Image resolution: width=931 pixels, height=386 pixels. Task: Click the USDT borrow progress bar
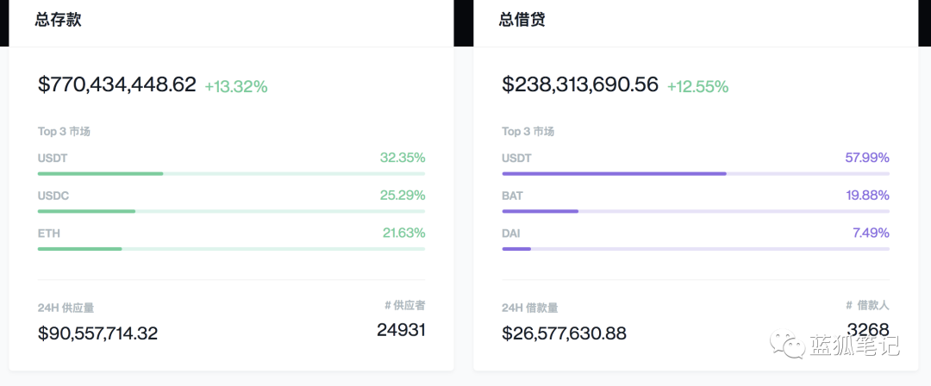coord(696,173)
